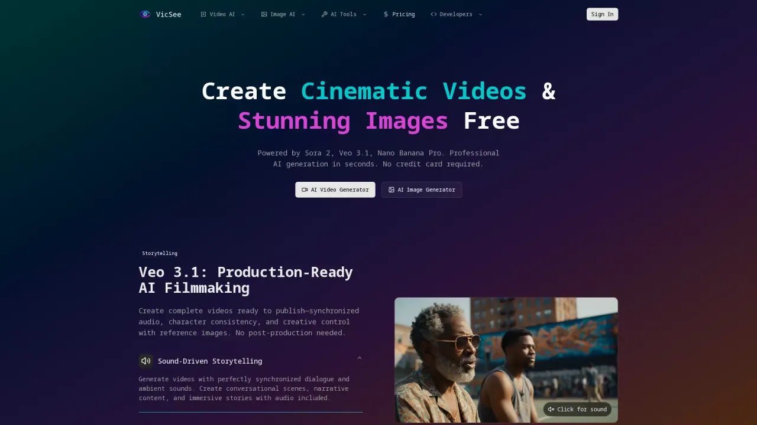The height and width of the screenshot is (425, 757).
Task: Click the 'Stunning Images' headline text
Action: (343, 121)
